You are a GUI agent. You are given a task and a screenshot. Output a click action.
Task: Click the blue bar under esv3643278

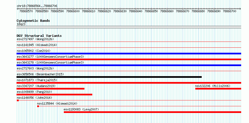pos(129,65)
